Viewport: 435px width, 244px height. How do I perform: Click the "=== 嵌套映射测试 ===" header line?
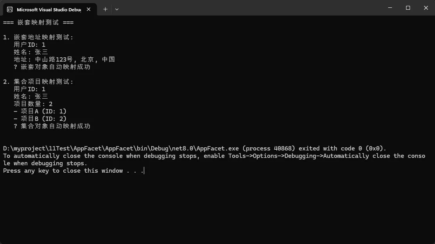38,23
